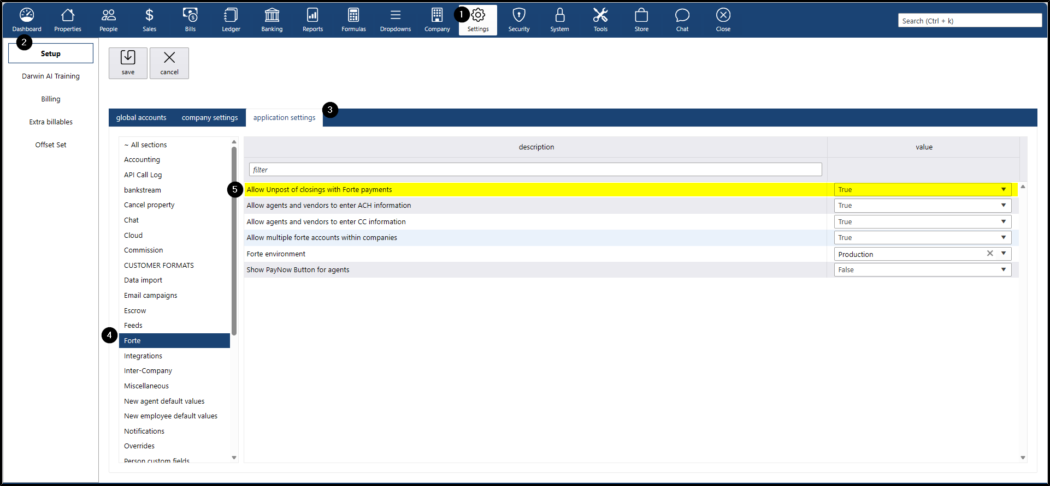1050x486 pixels.
Task: Go to the Banking section icon
Action: pyautogui.click(x=272, y=15)
